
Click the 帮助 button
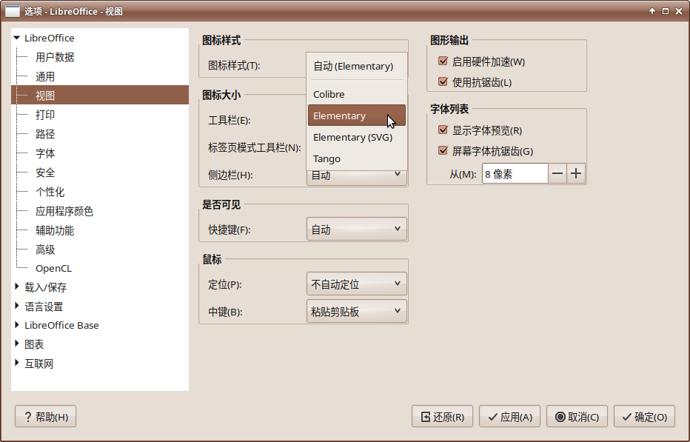point(45,417)
